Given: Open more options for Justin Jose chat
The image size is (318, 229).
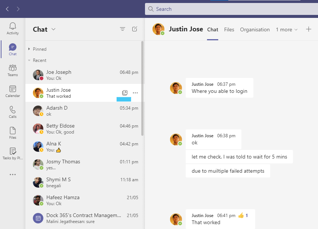Looking at the screenshot, I should click(x=135, y=92).
